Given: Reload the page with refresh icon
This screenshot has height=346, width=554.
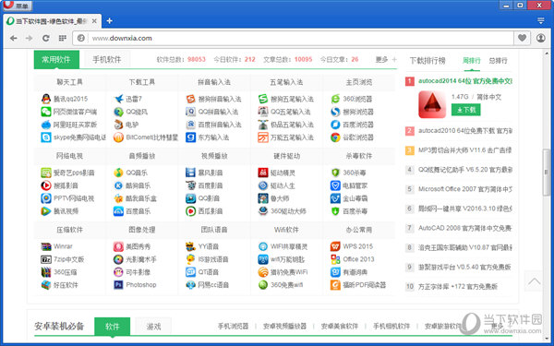Looking at the screenshot, I should point(46,38).
